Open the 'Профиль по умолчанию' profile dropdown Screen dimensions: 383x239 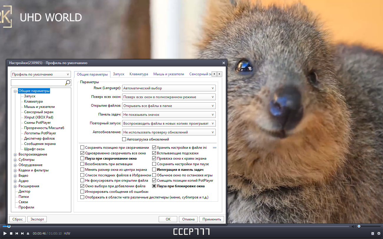pos(41,74)
